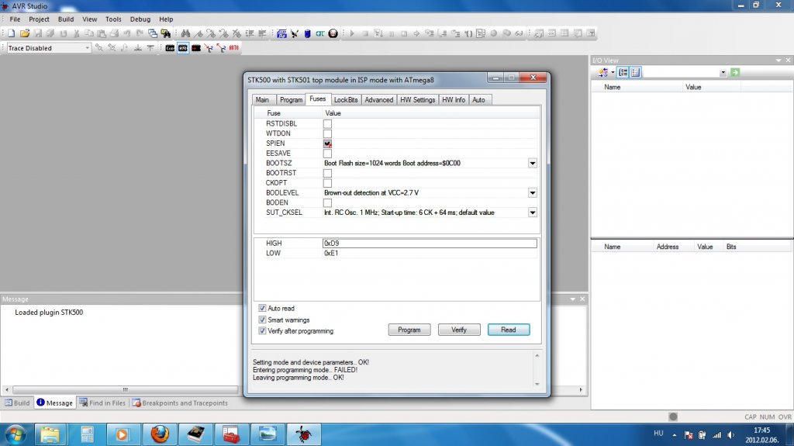Enable the BODEN fuse checkbox
This screenshot has height=446, width=794.
click(x=328, y=202)
